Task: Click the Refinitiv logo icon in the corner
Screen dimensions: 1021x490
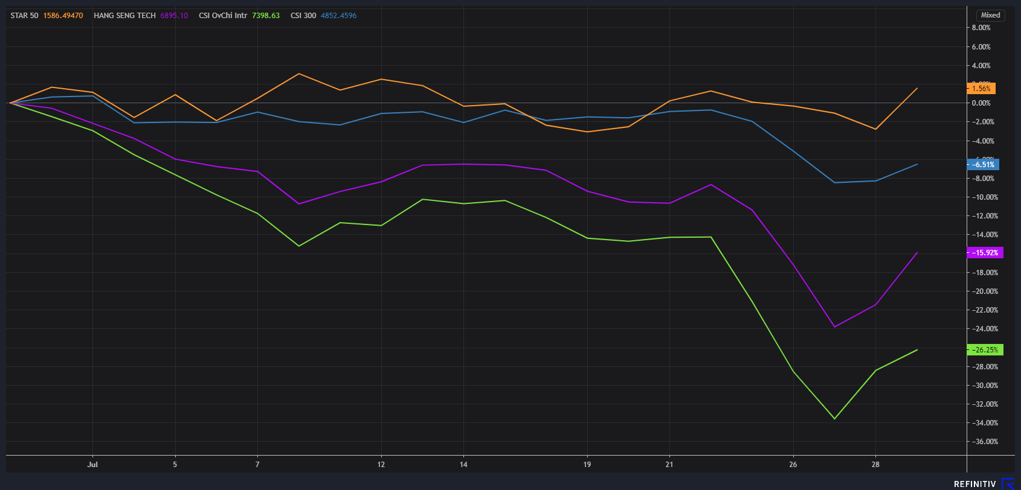Action: [1008, 483]
